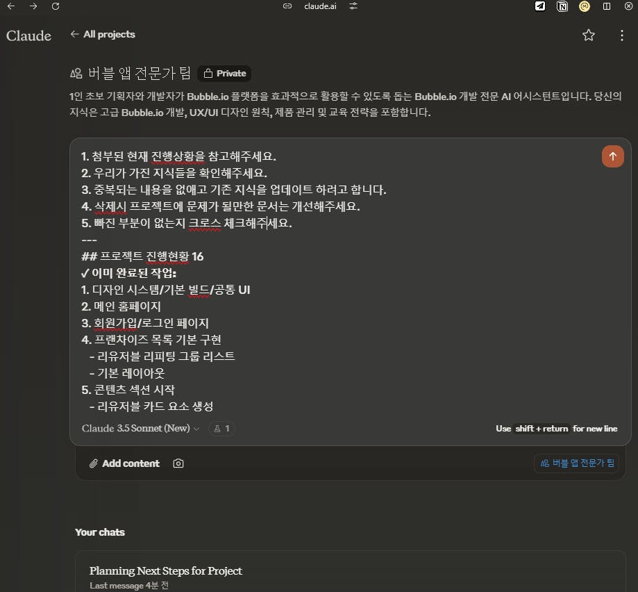The height and width of the screenshot is (592, 638).
Task: Click the link icon beside claude.ai
Action: point(287,6)
